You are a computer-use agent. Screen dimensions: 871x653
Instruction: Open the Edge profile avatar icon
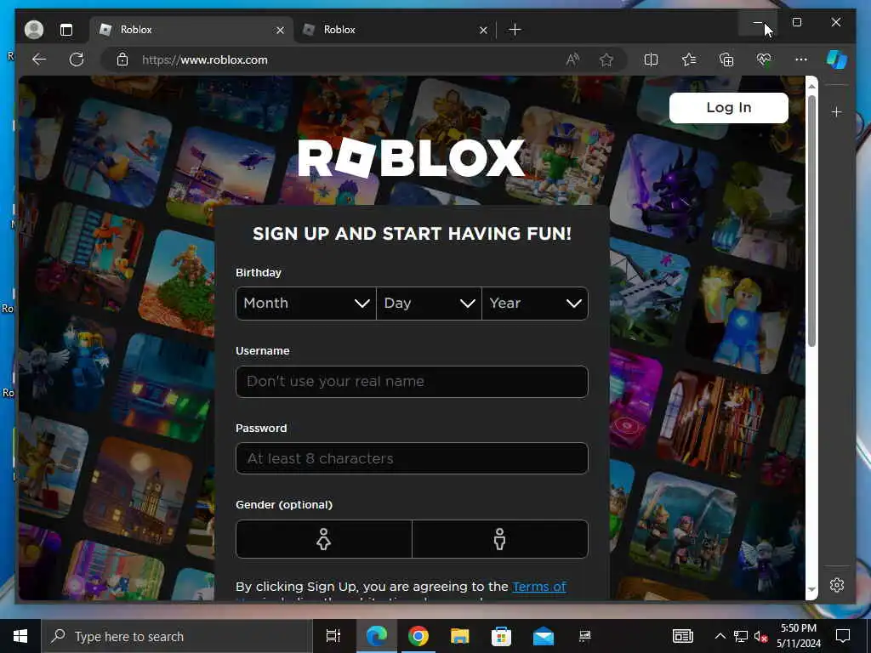(34, 30)
